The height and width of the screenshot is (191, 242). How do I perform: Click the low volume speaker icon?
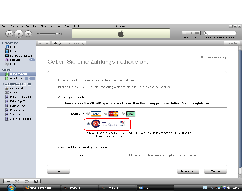38,34
